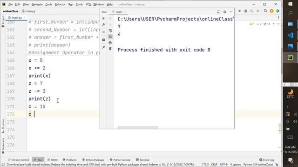This screenshot has width=298, height=167.
Task: Open Version Control tool window
Action: click(19, 160)
